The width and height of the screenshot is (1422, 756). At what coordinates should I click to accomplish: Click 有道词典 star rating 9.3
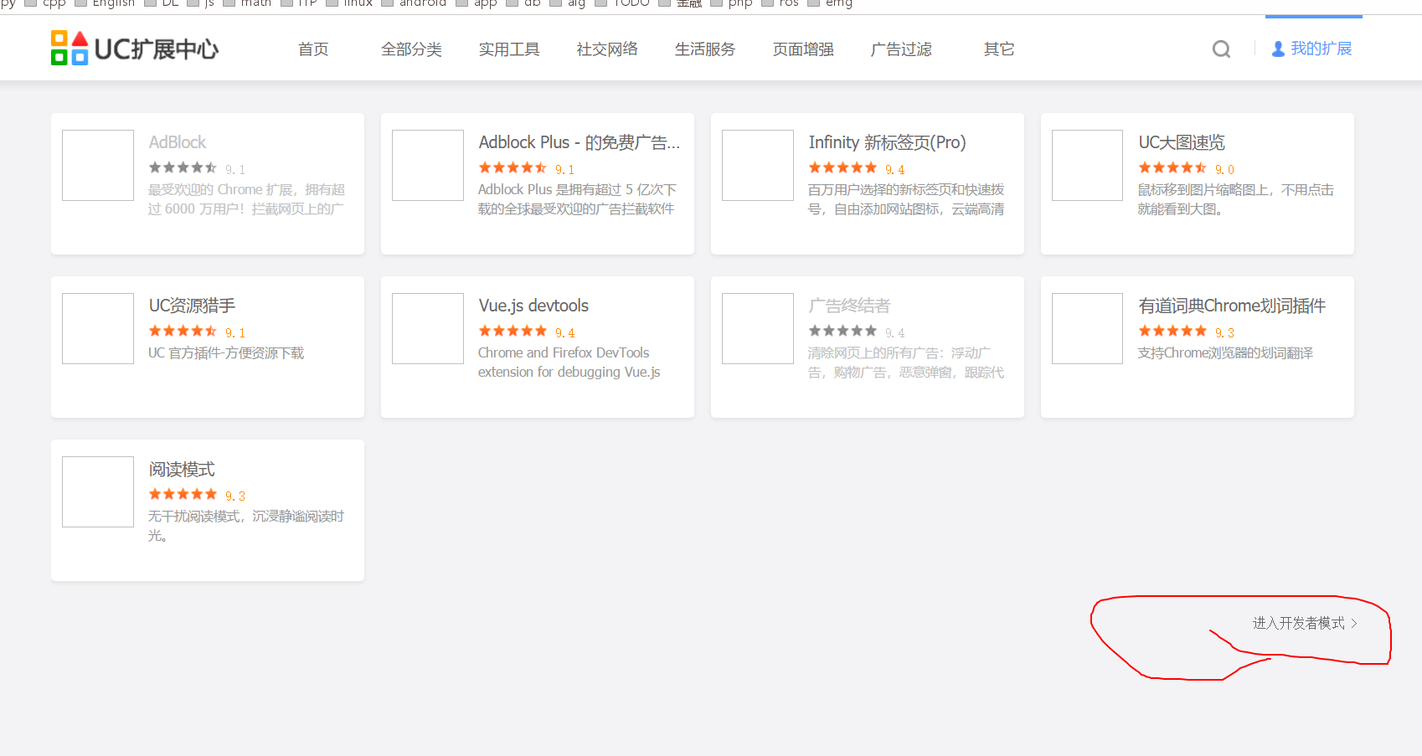[1187, 332]
